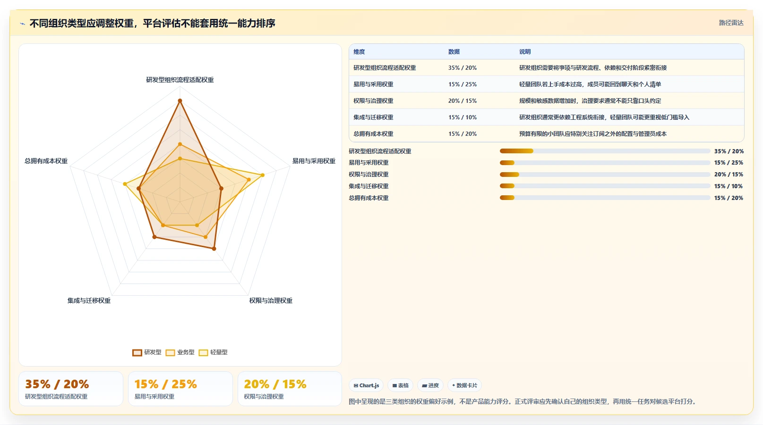The width and height of the screenshot is (763, 425).
Task: Click the 15% / 10% progress value label
Action: click(728, 186)
